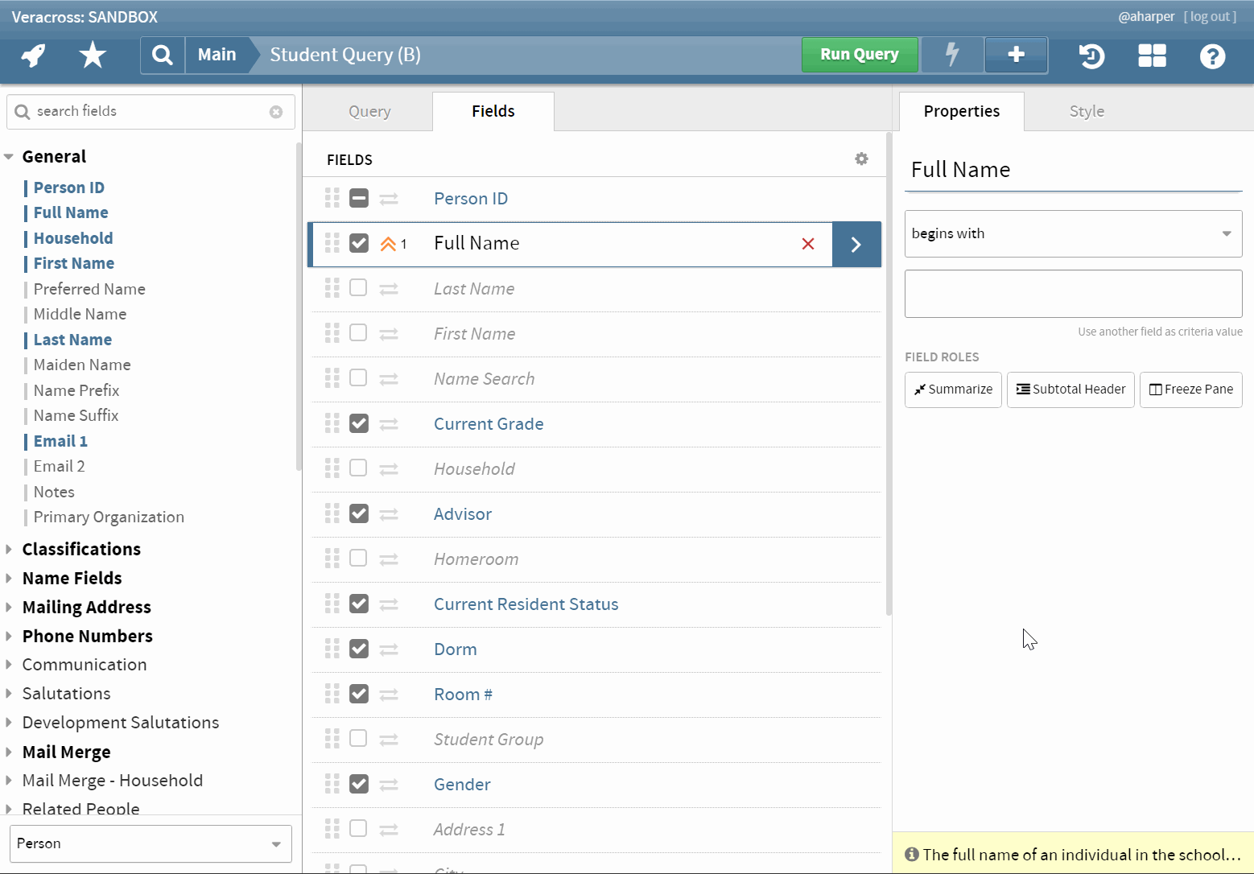
Task: Select the Fields tab
Action: click(493, 111)
